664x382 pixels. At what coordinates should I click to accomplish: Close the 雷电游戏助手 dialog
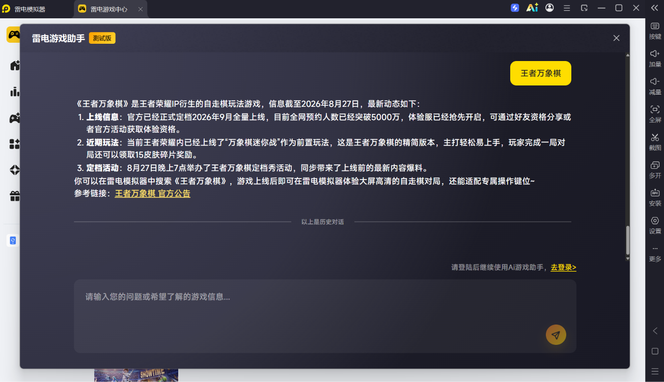tap(616, 38)
